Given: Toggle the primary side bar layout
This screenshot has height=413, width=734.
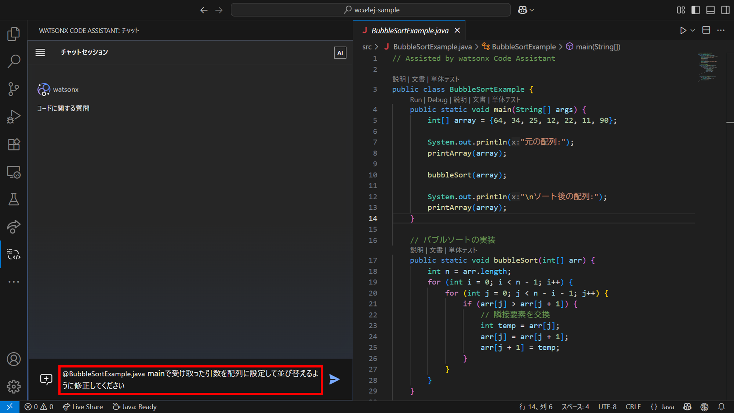Looking at the screenshot, I should pos(695,10).
